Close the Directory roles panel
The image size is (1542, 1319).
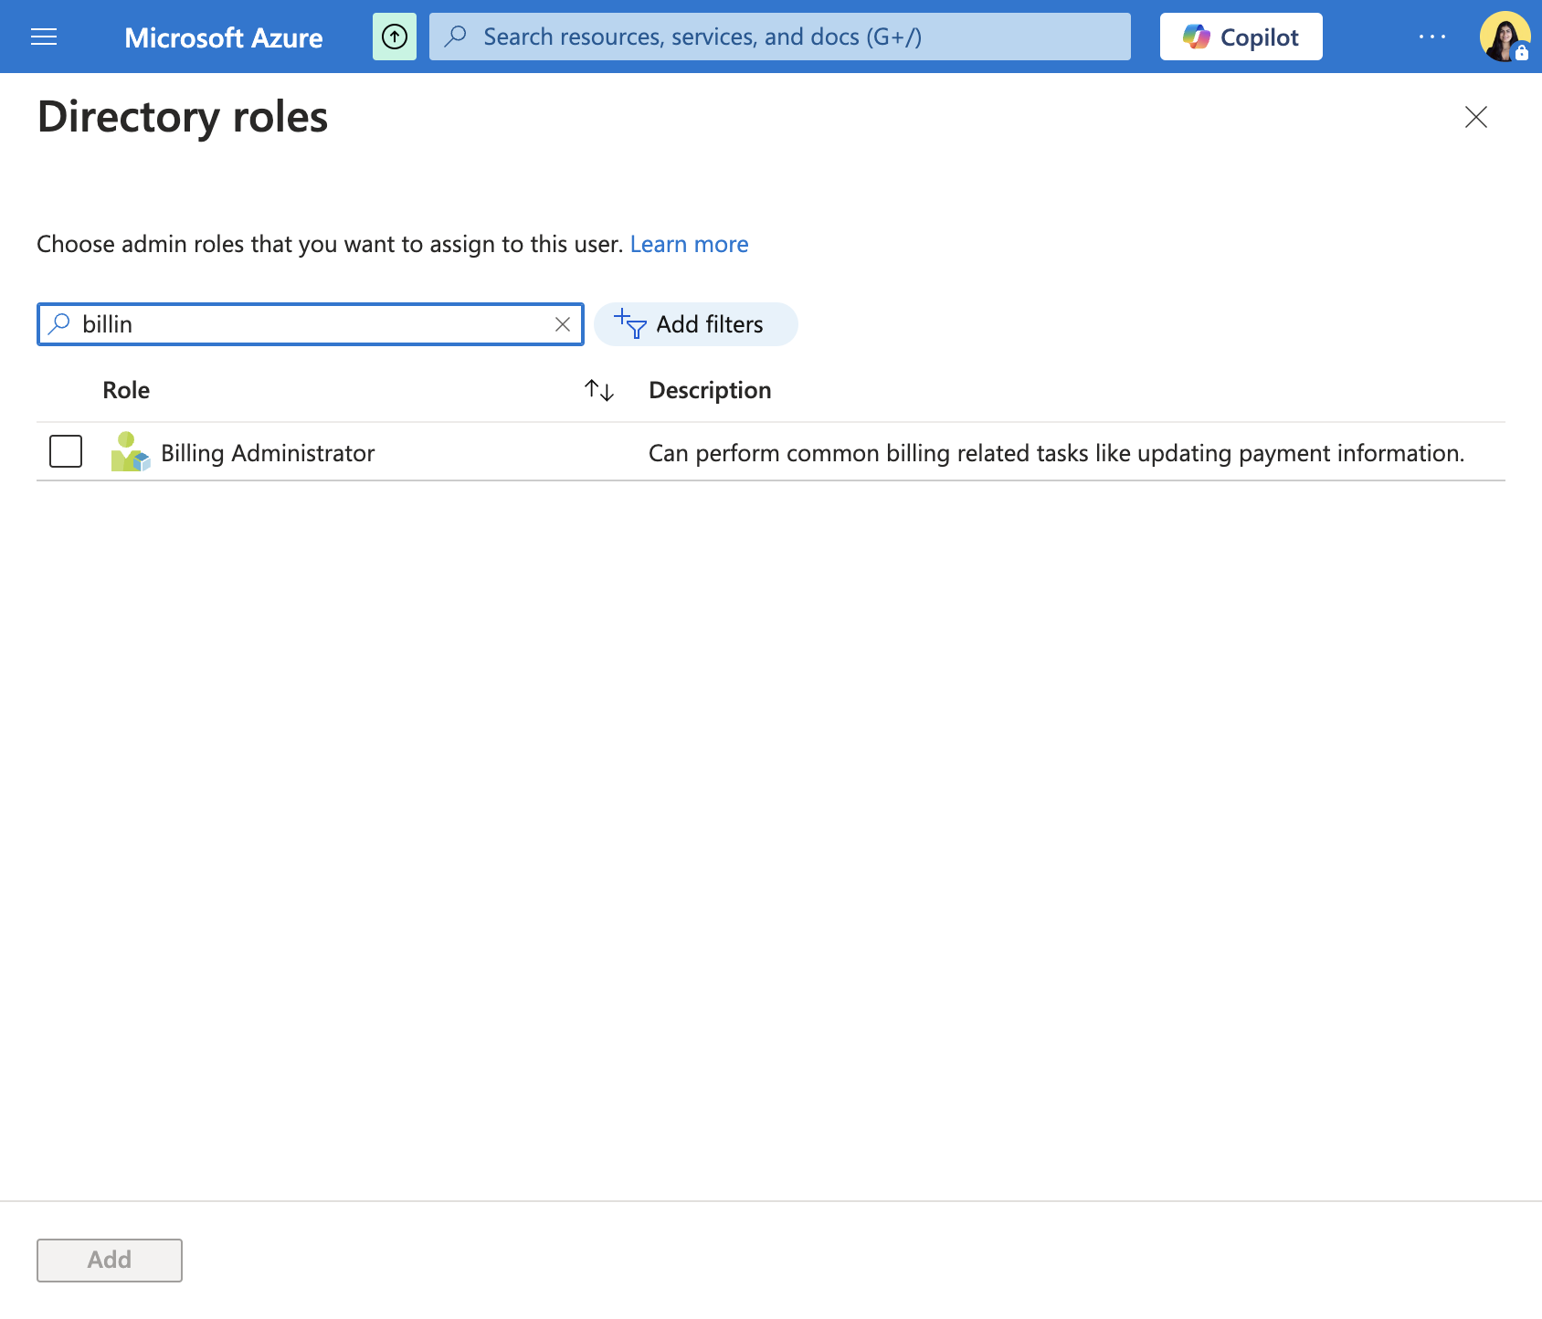pos(1476,117)
